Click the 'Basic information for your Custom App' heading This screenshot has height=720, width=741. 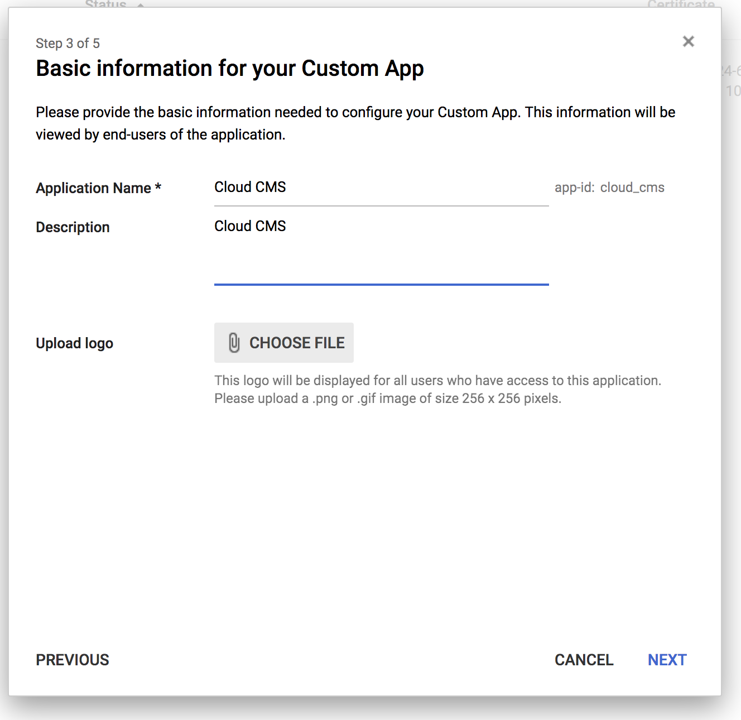coord(229,69)
